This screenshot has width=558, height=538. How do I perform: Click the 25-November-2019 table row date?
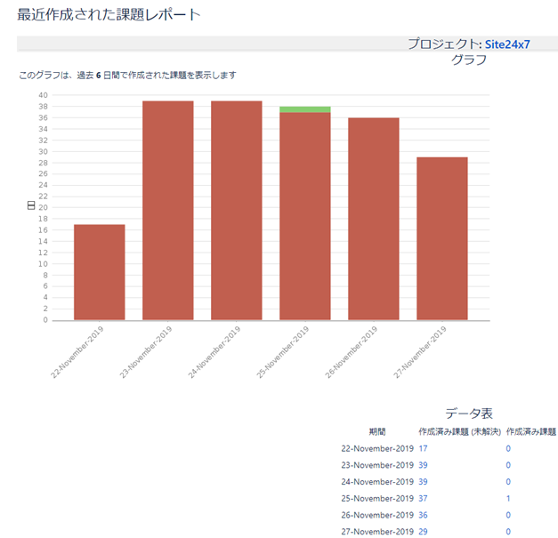377,499
